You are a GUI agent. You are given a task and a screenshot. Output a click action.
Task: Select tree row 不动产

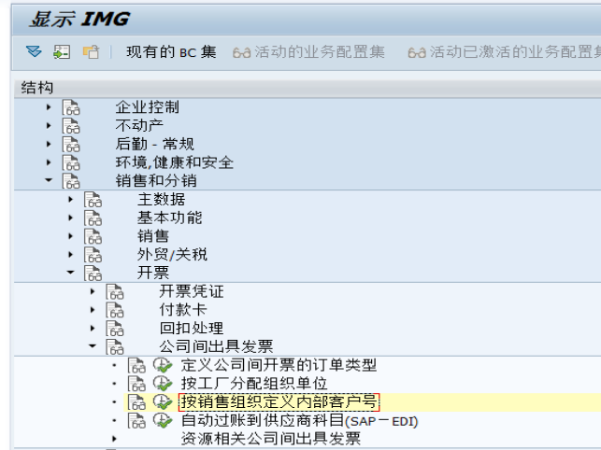pyautogui.click(x=308, y=126)
